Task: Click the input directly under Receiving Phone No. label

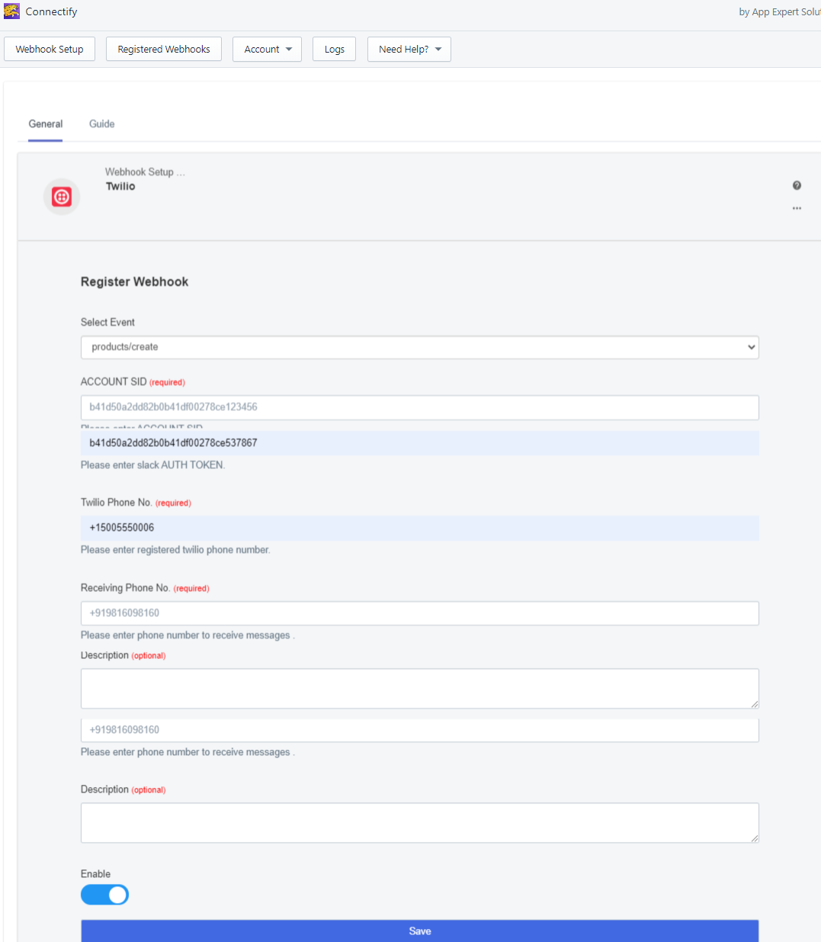Action: click(420, 613)
